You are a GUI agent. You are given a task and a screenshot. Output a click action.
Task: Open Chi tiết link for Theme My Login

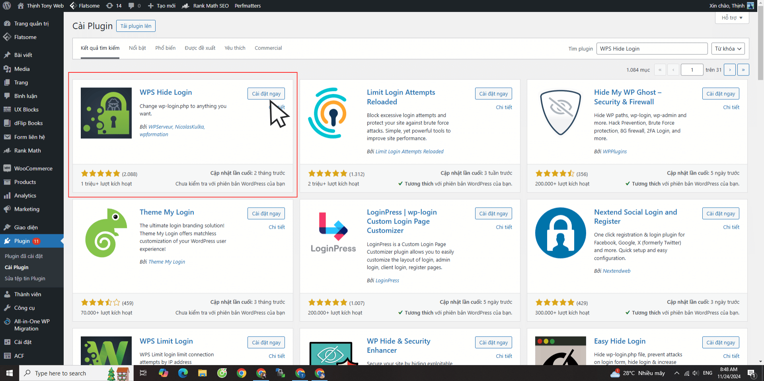pyautogui.click(x=277, y=227)
